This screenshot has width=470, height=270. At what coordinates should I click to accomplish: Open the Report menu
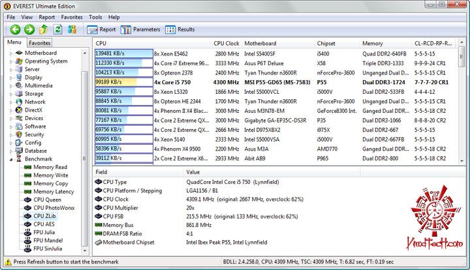tap(47, 17)
